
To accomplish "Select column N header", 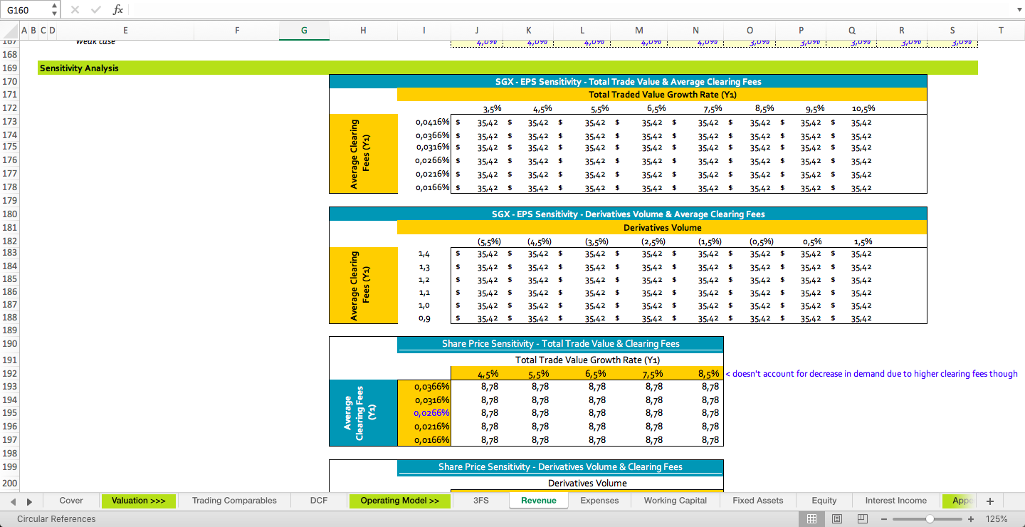I will pyautogui.click(x=695, y=31).
